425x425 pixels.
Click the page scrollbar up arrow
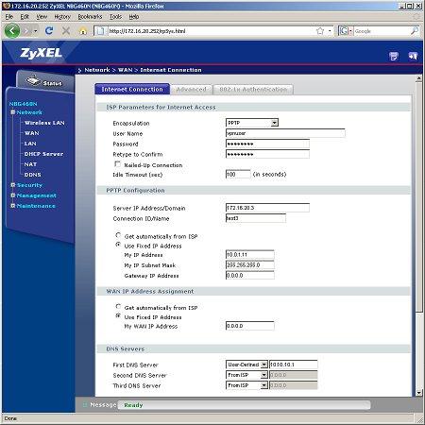point(418,77)
